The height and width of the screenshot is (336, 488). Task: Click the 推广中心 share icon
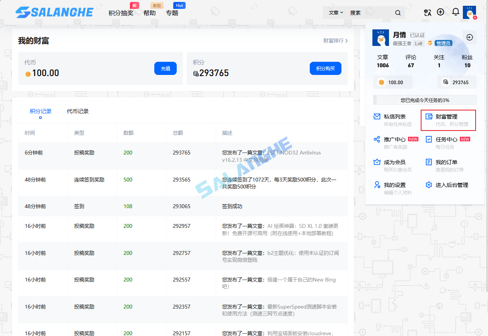pyautogui.click(x=377, y=139)
